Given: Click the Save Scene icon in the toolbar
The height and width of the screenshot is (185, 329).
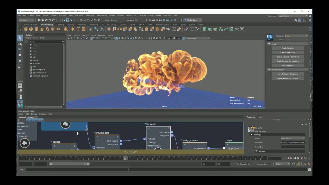Looking at the screenshot, I should click(47, 20).
